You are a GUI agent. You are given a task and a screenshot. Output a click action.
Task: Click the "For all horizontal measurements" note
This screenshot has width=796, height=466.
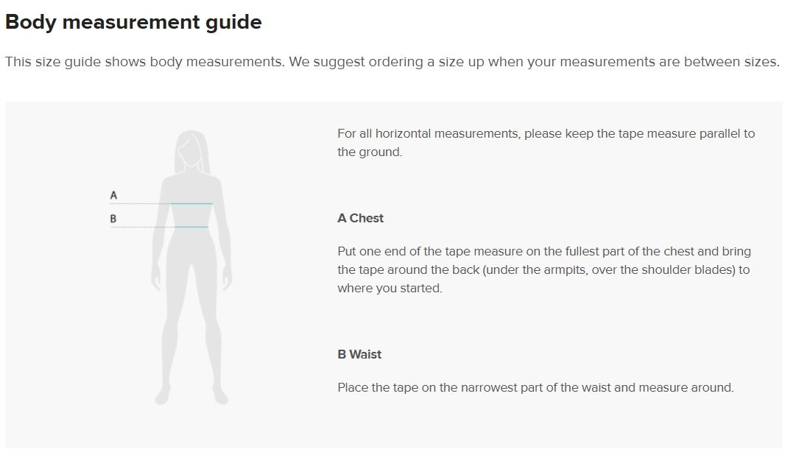546,143
